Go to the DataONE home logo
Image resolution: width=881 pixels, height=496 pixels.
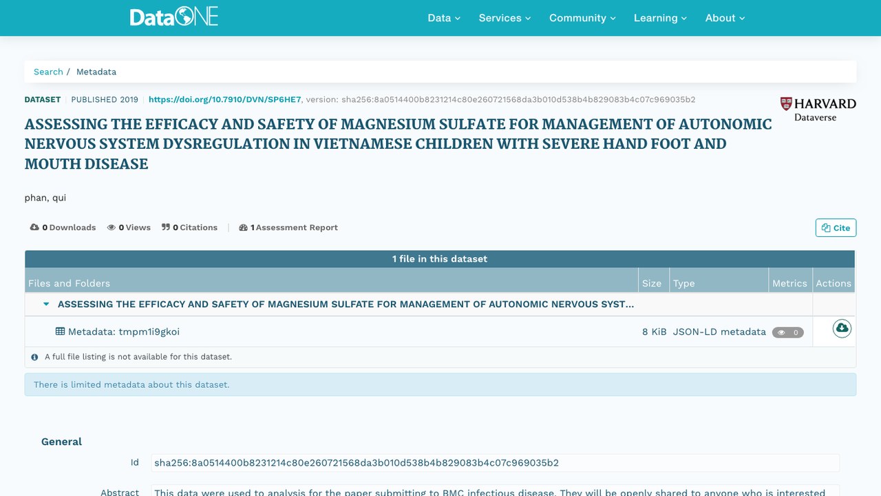[x=174, y=17]
